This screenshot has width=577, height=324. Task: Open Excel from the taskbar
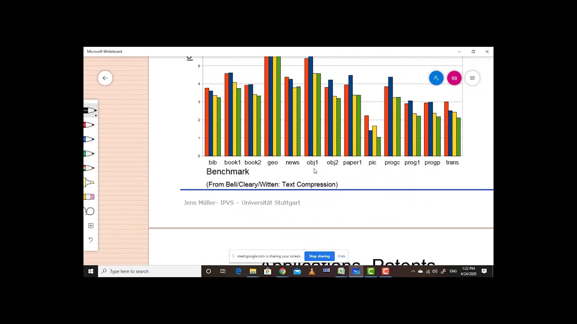click(x=341, y=271)
